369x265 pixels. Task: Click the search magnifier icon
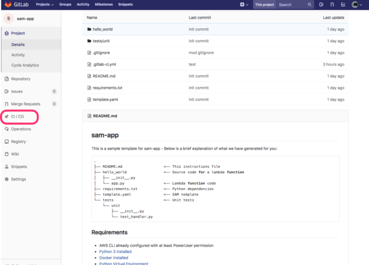tap(309, 5)
